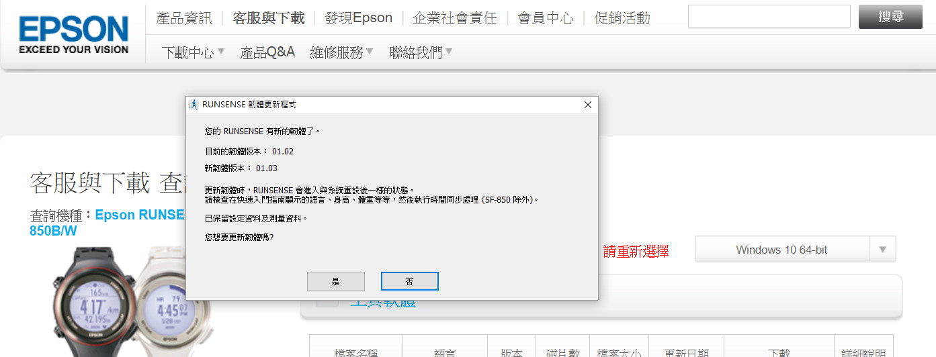Open the 促銷活動 menu

point(622,18)
